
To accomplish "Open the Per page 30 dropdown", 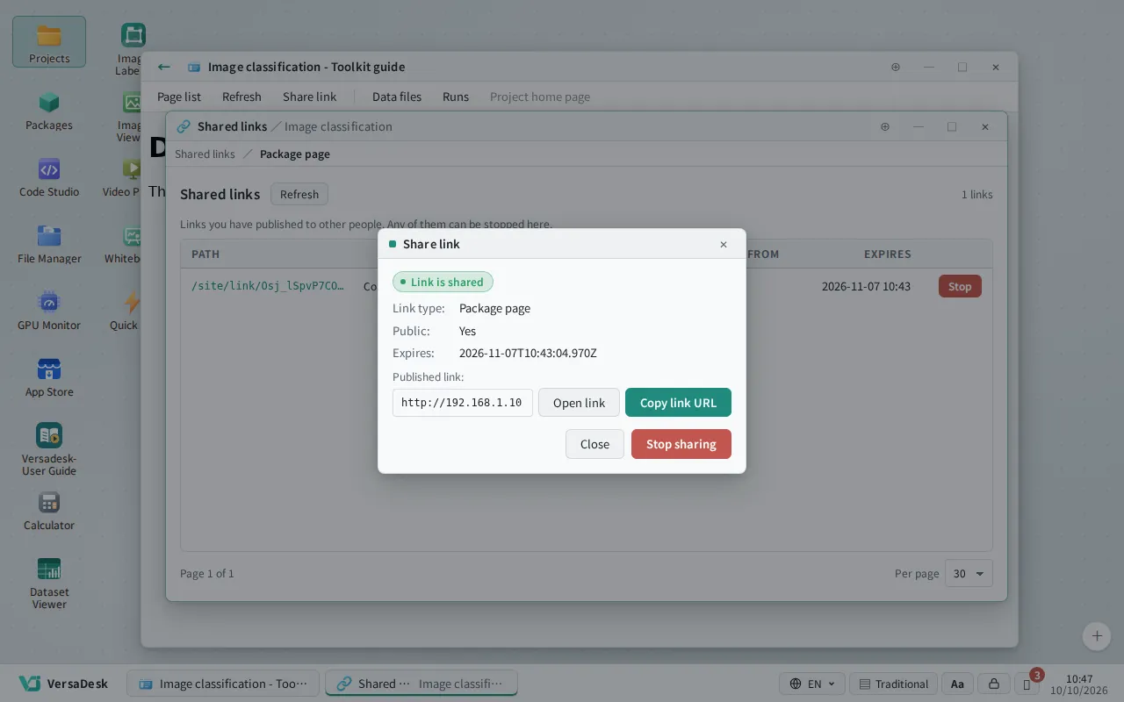I will (x=969, y=573).
